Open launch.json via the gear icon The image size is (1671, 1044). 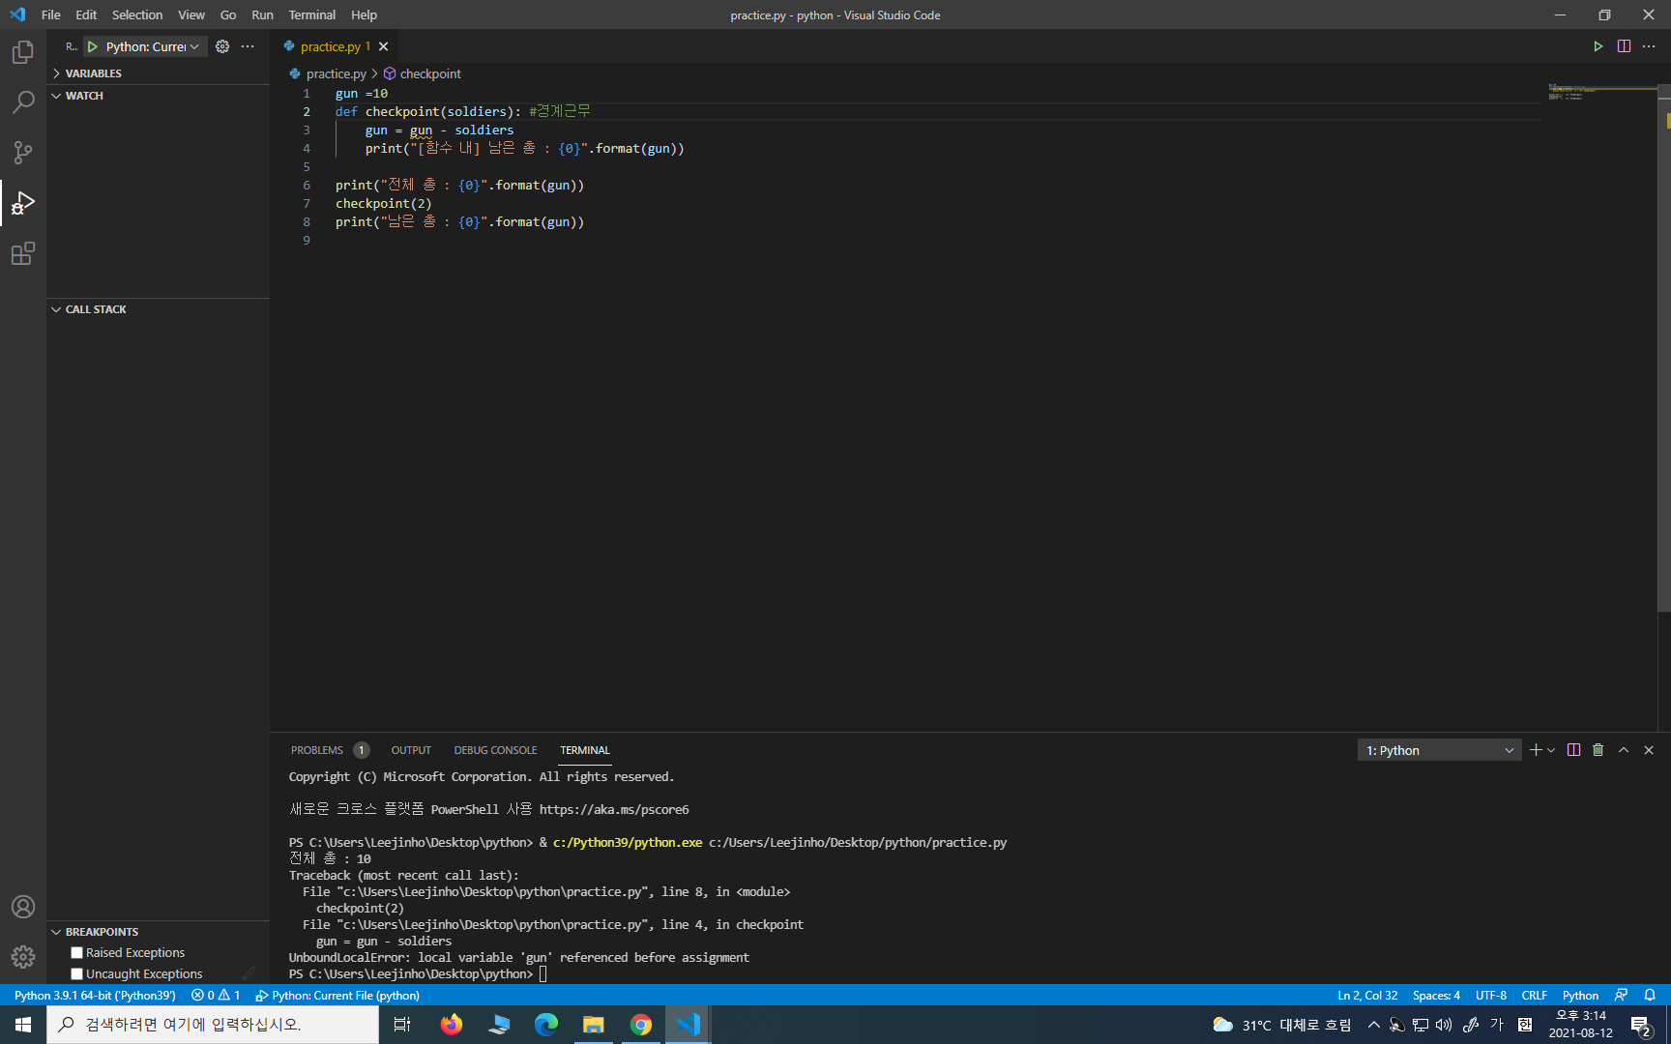tap(222, 46)
